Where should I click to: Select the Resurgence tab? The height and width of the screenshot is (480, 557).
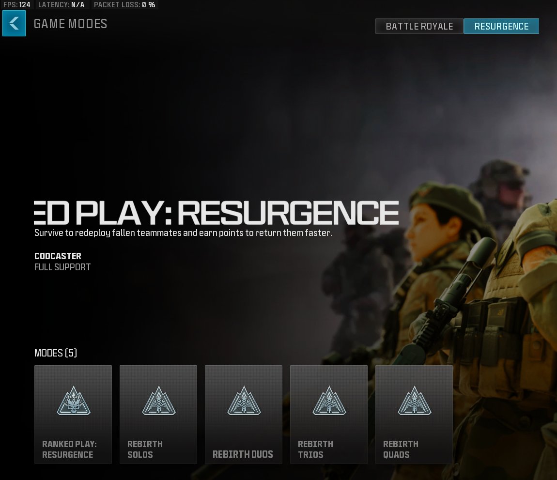click(501, 26)
